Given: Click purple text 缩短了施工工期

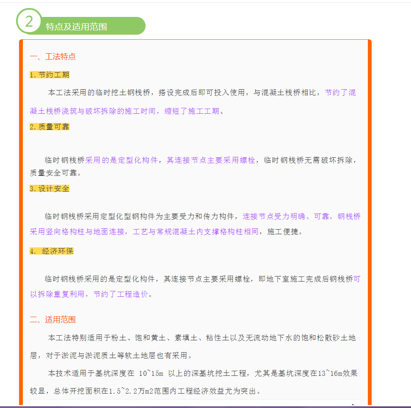Looking at the screenshot, I should pos(192,111).
